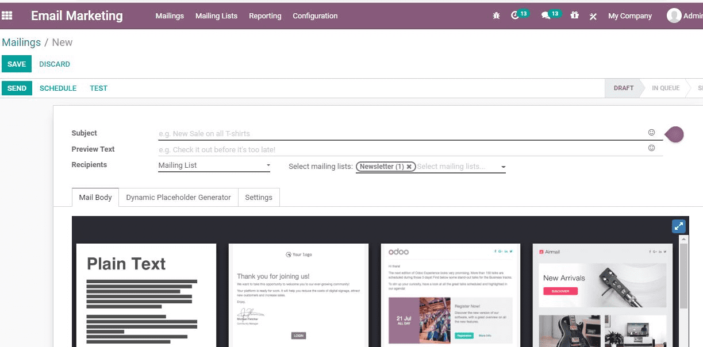Viewport: 703px width, 347px height.
Task: Click the DISCARD button
Action: [55, 64]
